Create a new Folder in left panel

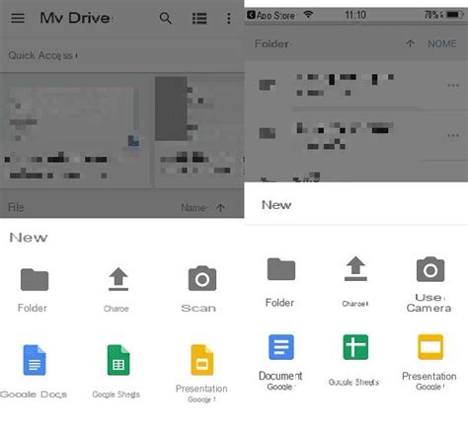(x=35, y=290)
